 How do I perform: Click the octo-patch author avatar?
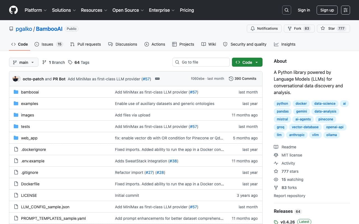pos(15,79)
